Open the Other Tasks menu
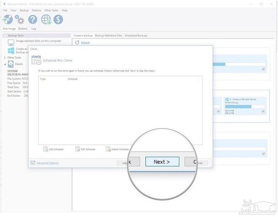This screenshot has height=217, width=278. (x=51, y=10)
